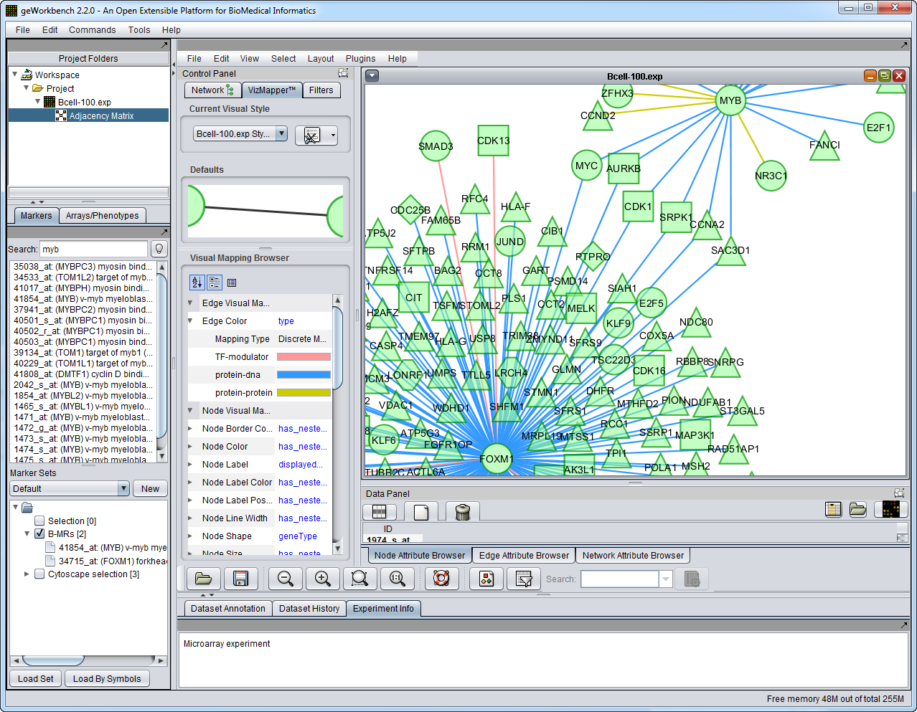
Task: Check the Selection [0] checkbox
Action: tap(39, 521)
